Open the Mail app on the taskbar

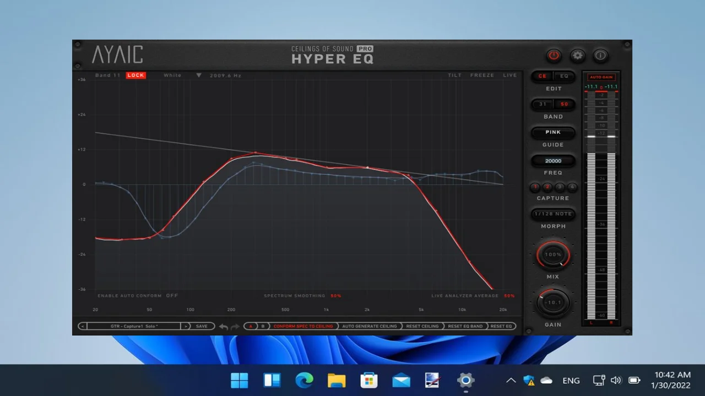click(401, 380)
